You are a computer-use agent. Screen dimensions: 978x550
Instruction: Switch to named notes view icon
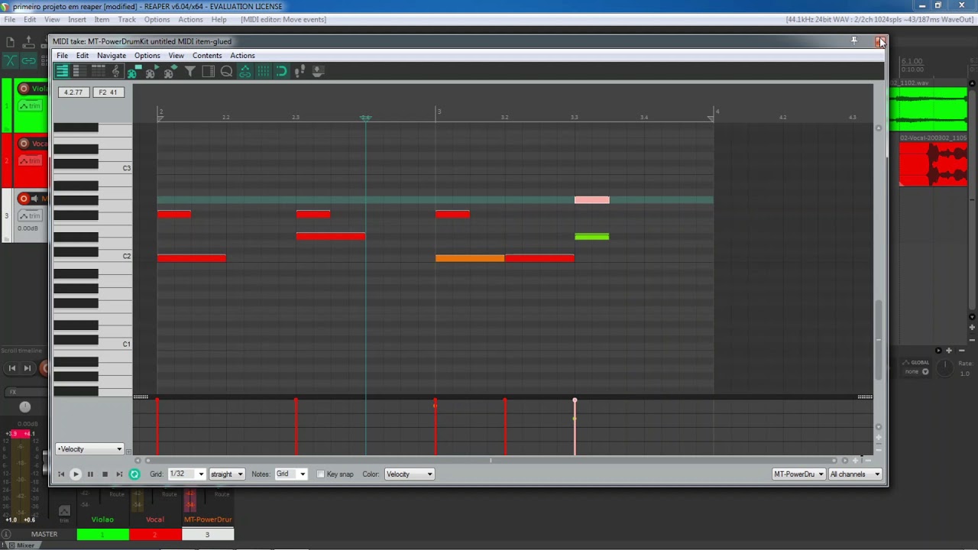pyautogui.click(x=79, y=71)
